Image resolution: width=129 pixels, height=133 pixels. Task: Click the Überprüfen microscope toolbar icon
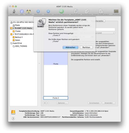pos(14,11)
